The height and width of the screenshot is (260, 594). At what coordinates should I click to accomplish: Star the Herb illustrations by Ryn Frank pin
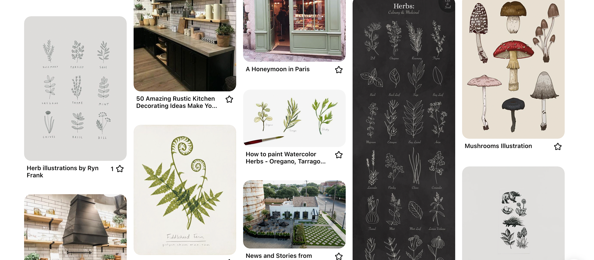pos(120,169)
